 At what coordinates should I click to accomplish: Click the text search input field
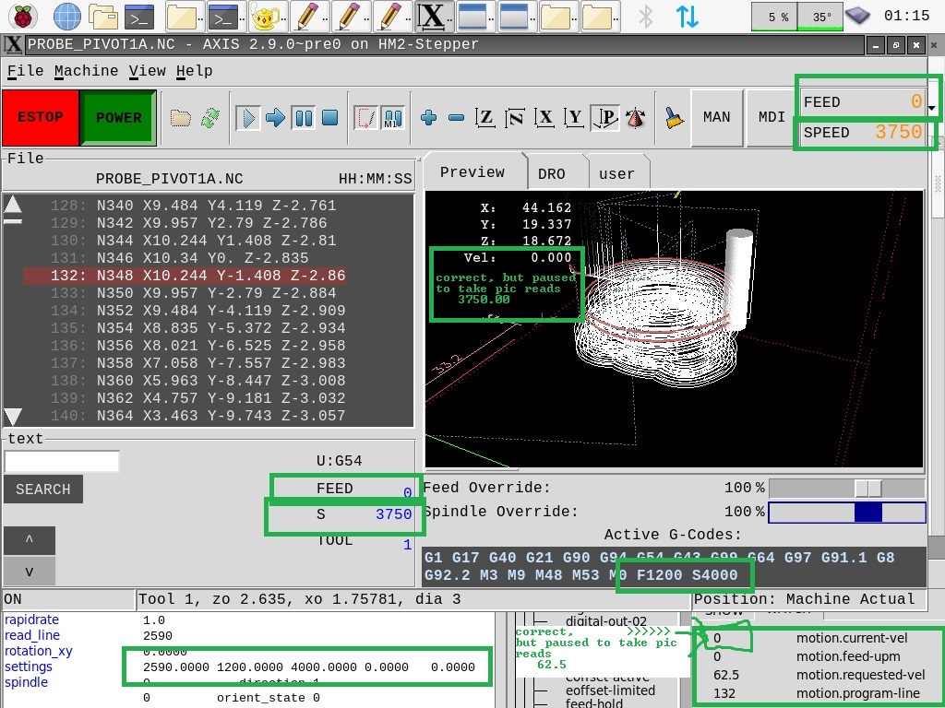point(62,461)
